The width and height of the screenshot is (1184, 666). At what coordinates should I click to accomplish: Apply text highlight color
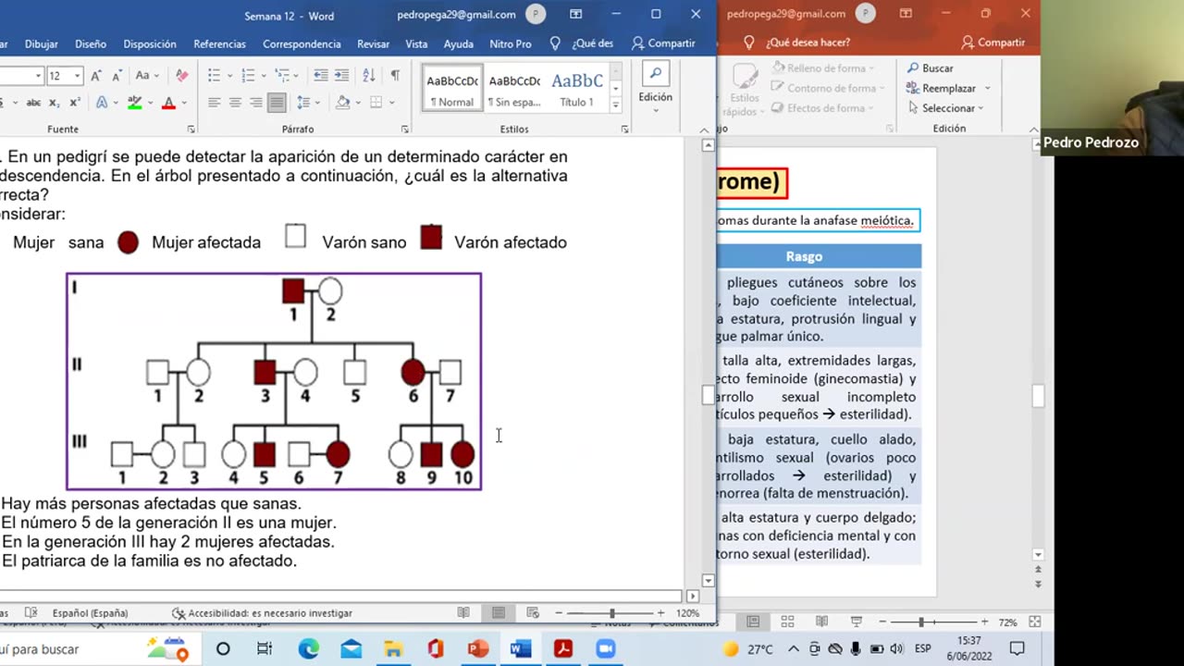tap(134, 103)
